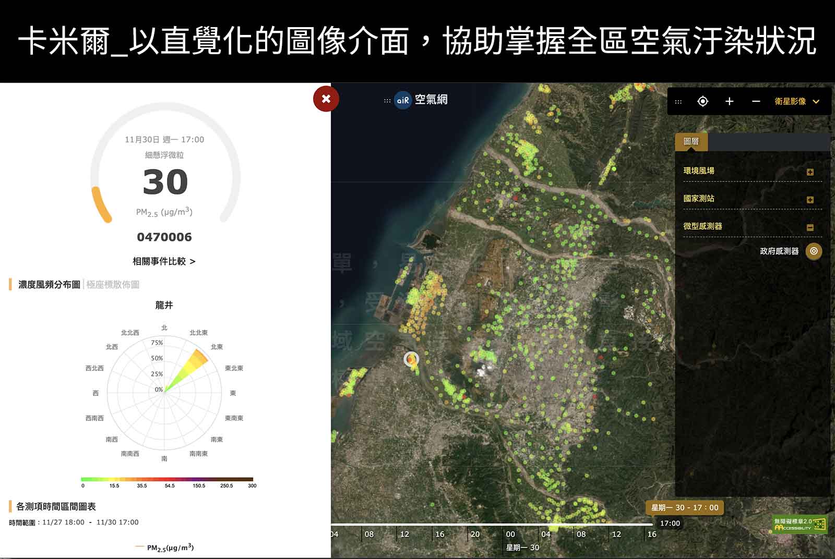Click the 星期一 30 - 17:00 time label
Image resolution: width=835 pixels, height=559 pixels.
685,507
